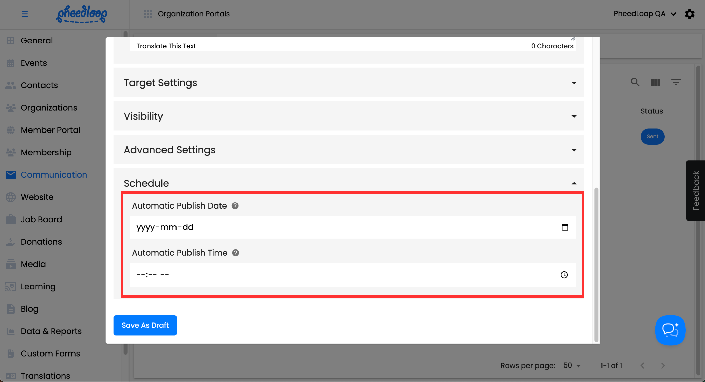
Task: Click help icon beside Automatic Publish Time
Action: click(x=235, y=253)
